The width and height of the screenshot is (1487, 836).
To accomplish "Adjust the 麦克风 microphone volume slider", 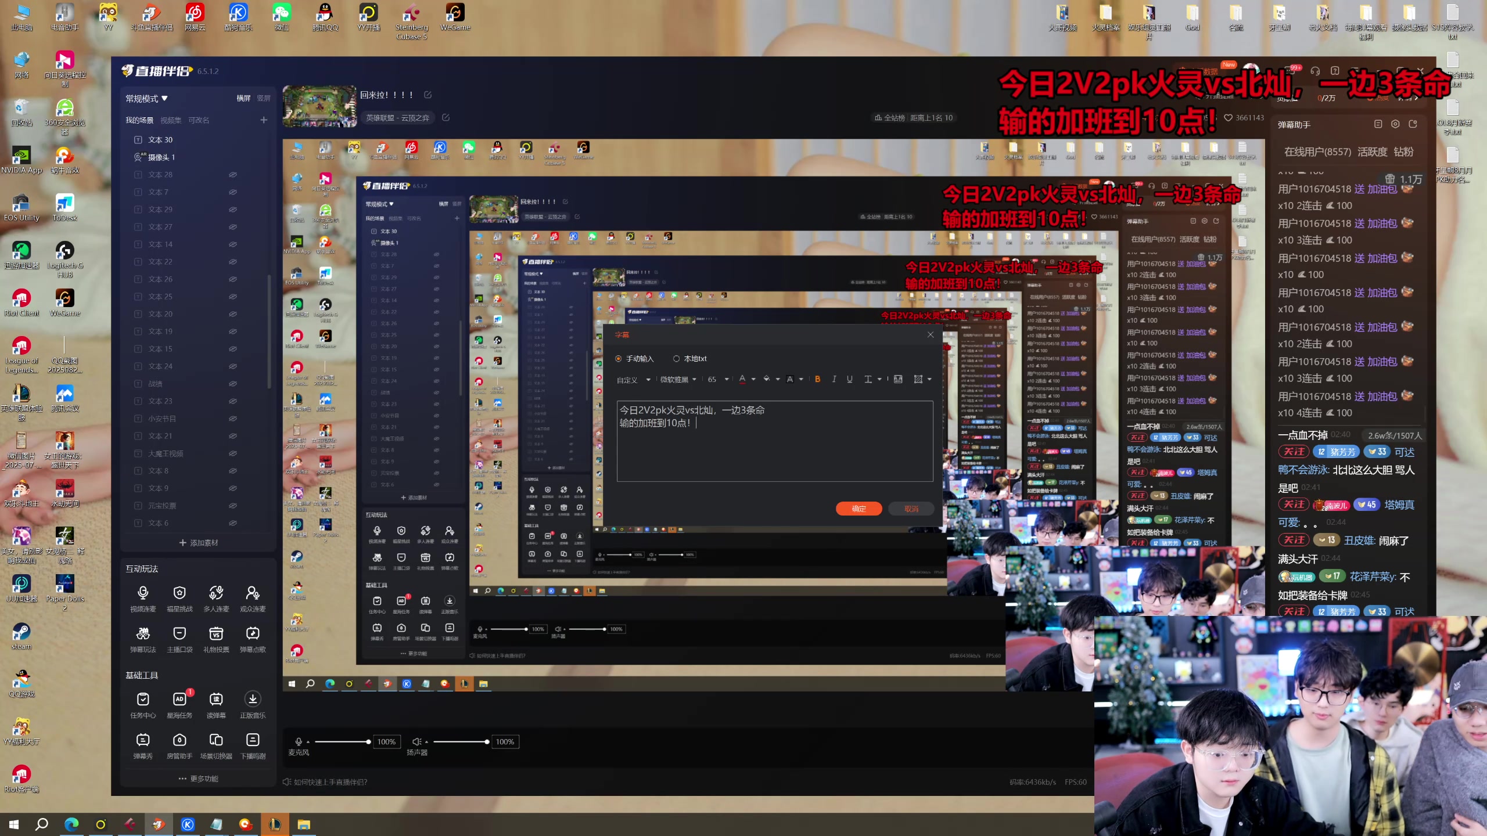I will click(342, 742).
